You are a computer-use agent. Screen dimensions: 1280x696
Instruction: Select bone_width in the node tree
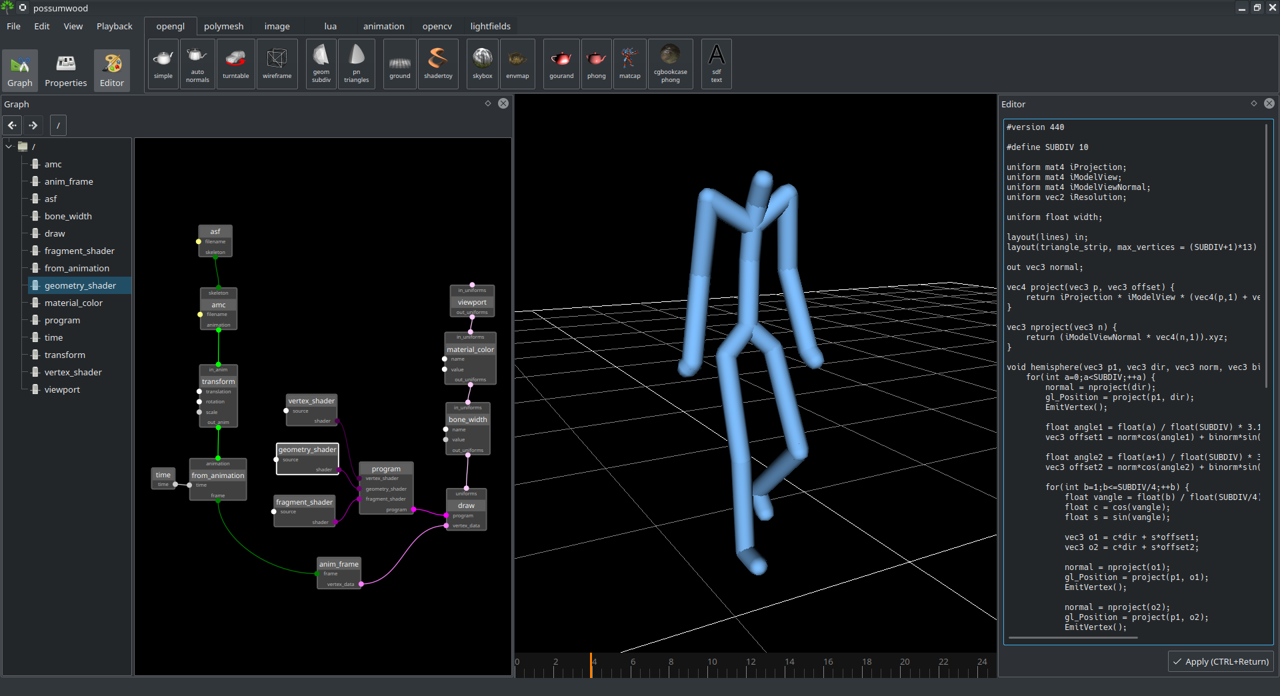coord(68,216)
